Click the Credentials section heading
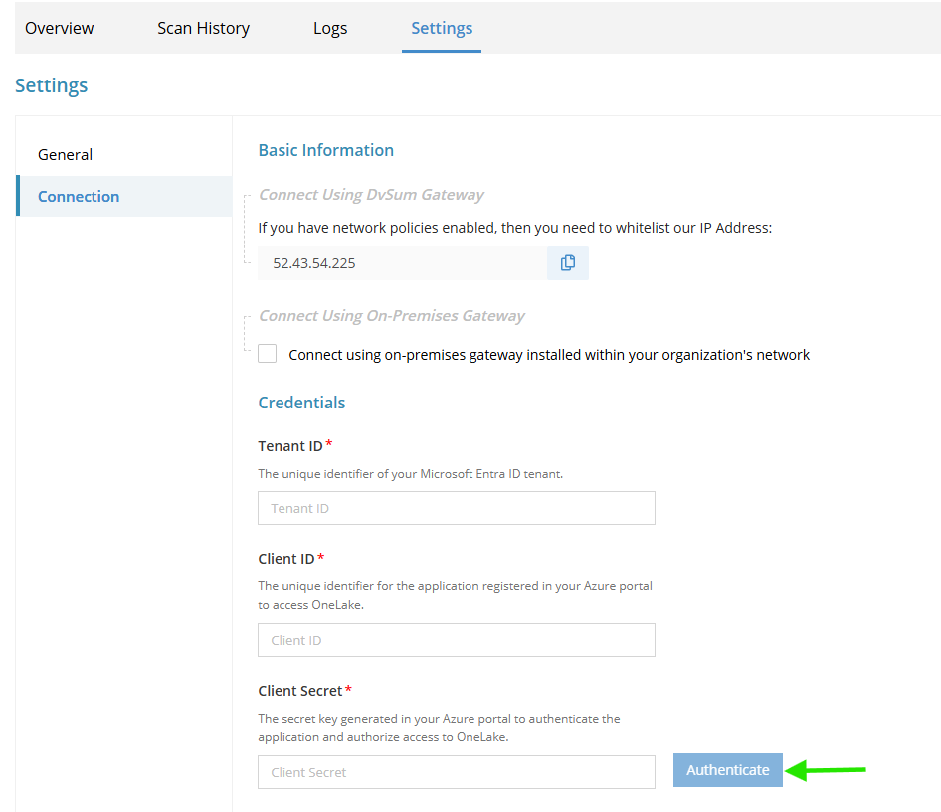The height and width of the screenshot is (812, 941). pos(301,403)
